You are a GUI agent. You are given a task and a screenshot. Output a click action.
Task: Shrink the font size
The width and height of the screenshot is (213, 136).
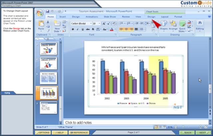coord(109,24)
